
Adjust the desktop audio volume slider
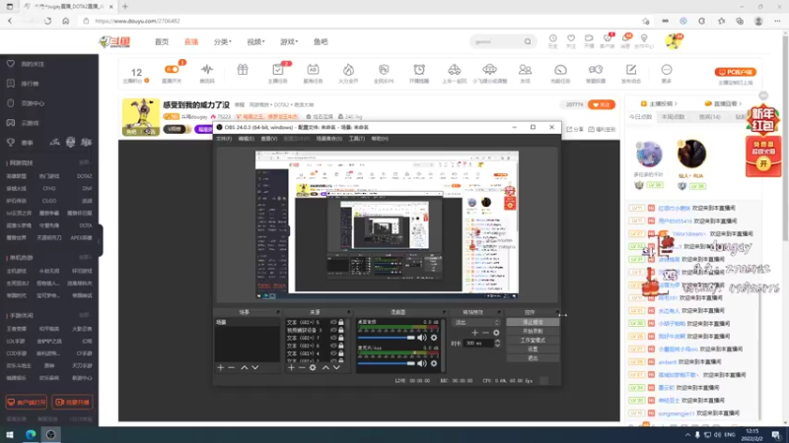[x=387, y=338]
